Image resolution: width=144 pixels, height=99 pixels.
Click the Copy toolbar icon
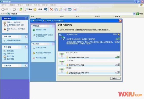click(x=56, y=9)
